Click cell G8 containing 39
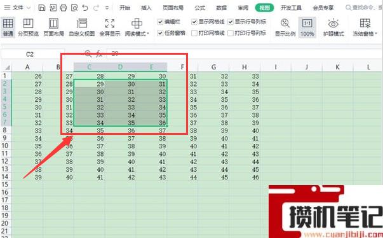This screenshot has height=238, width=383. [x=213, y=130]
